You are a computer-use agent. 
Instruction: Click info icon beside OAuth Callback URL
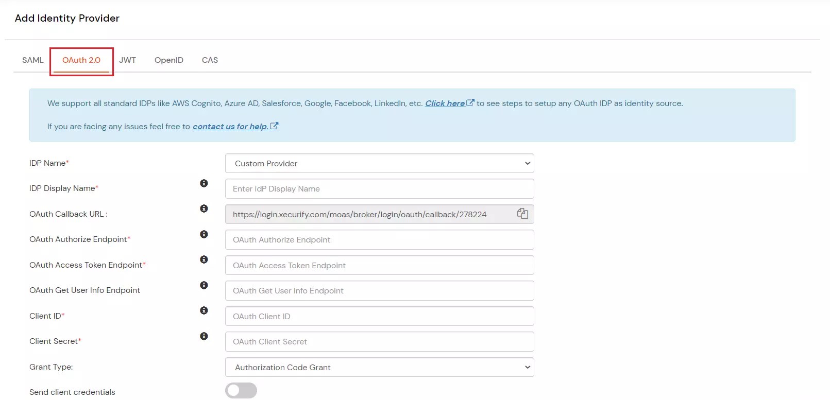[x=204, y=208]
